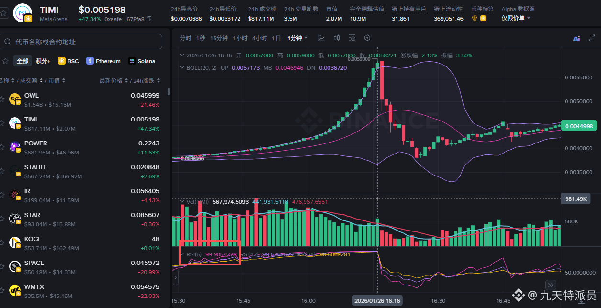Screen dimensions: 601x308
Task: Filter tokens by BSC chain
Action: [68, 61]
